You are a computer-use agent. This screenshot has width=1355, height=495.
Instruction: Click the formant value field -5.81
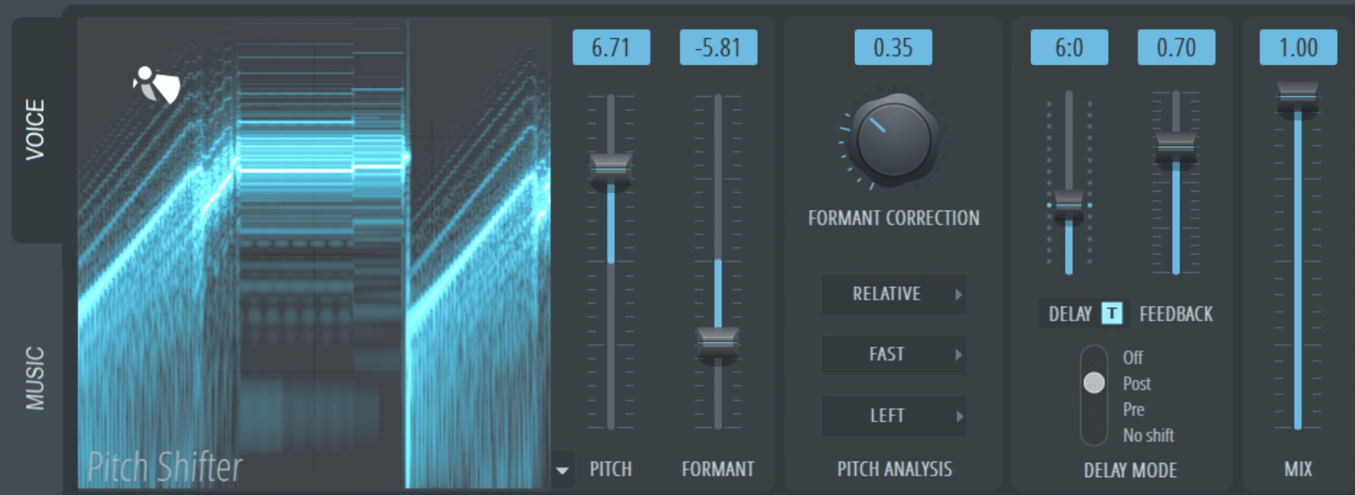pyautogui.click(x=718, y=48)
